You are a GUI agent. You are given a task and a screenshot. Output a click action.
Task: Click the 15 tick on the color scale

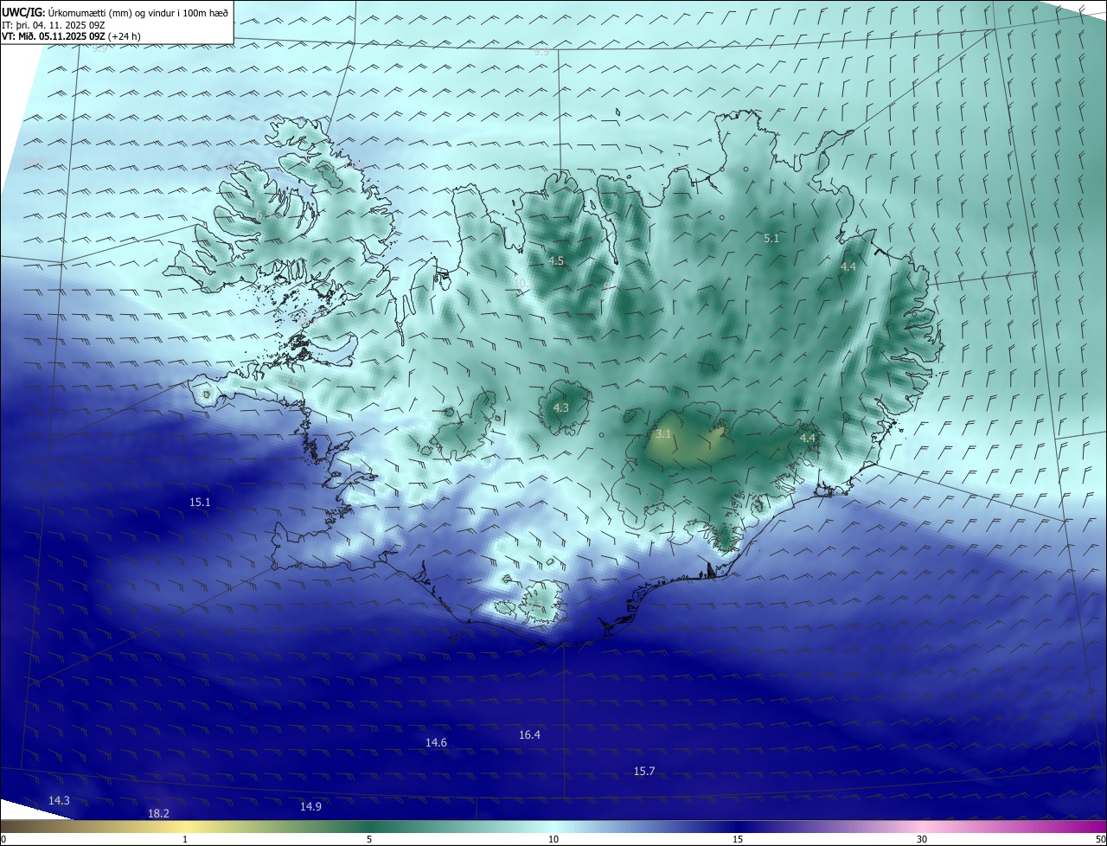point(738,839)
